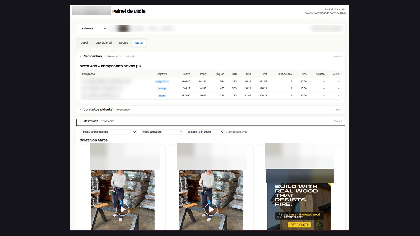Viewport: 420px width, 236px height.
Task: Click the 14,242 impressions value
Action: click(x=203, y=82)
